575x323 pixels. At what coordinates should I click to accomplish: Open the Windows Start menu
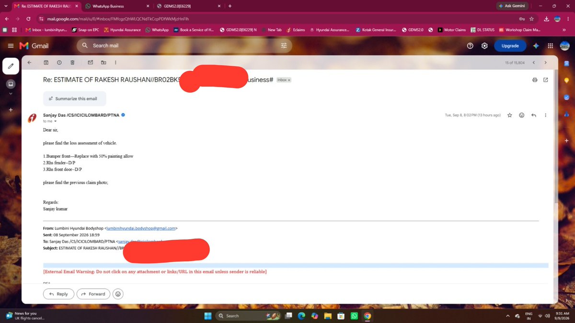pos(208,316)
